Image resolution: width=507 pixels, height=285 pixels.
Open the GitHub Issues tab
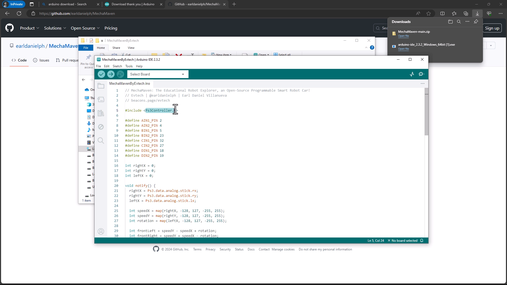[x=41, y=60]
